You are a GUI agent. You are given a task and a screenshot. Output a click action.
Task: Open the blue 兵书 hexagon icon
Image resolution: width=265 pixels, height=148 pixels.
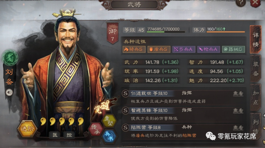click(109, 136)
